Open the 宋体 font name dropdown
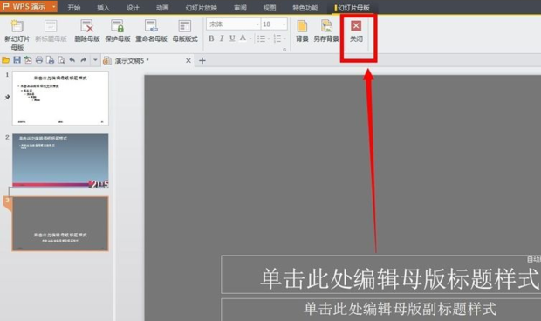Screen dimensions: 541x321 tap(257, 24)
